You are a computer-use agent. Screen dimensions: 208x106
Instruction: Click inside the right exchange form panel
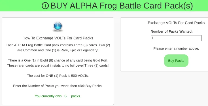[x=164, y=44]
